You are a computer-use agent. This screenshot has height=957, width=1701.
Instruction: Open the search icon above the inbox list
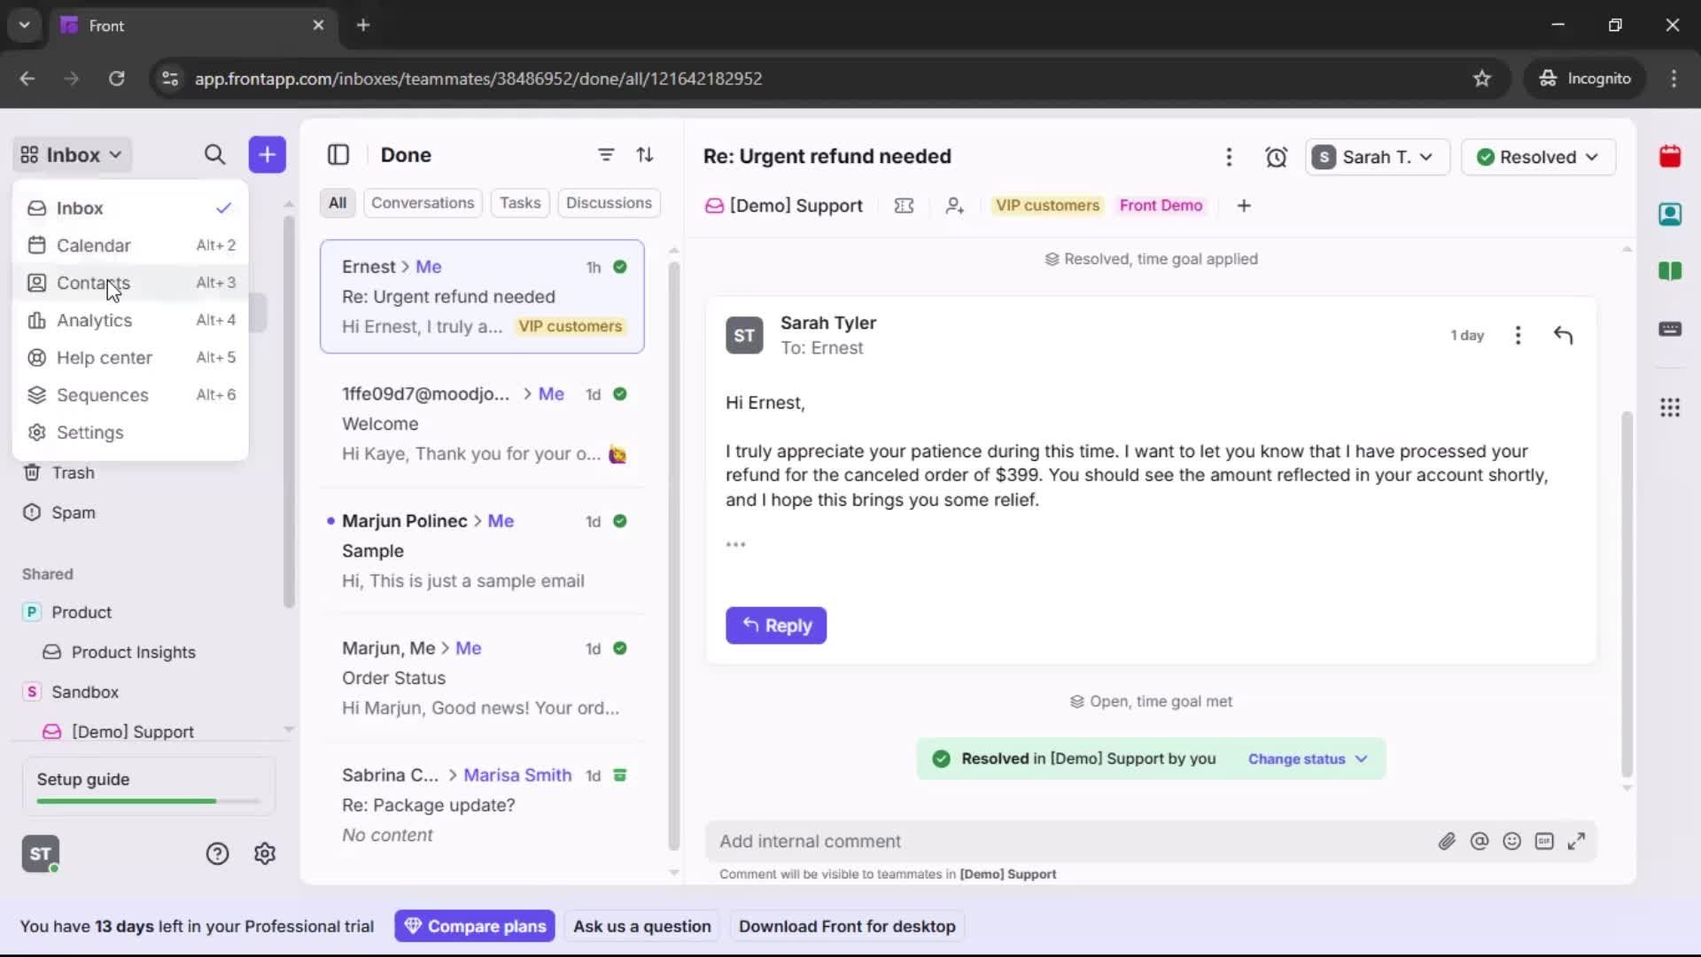pyautogui.click(x=215, y=154)
